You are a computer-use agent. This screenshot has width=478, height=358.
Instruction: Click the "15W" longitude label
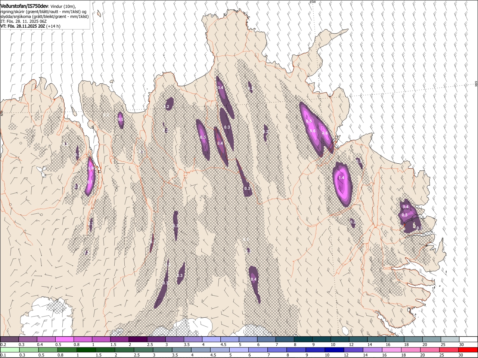click(313, 2)
